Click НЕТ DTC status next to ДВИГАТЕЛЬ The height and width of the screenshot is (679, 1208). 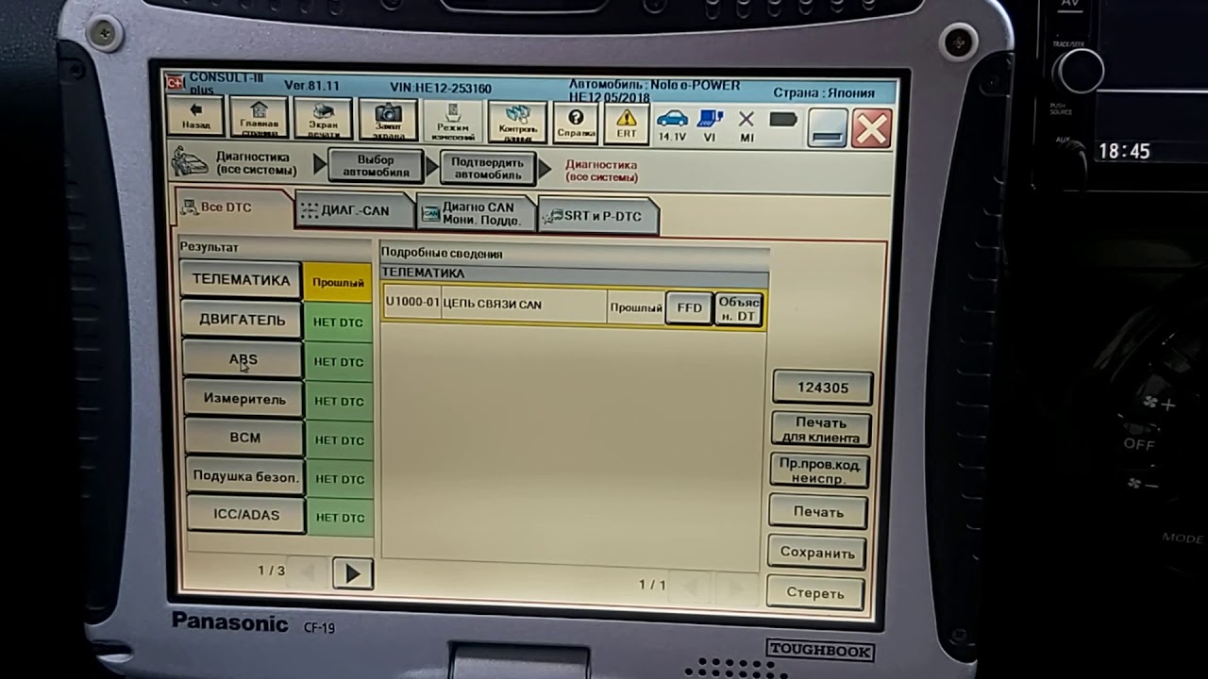point(339,323)
